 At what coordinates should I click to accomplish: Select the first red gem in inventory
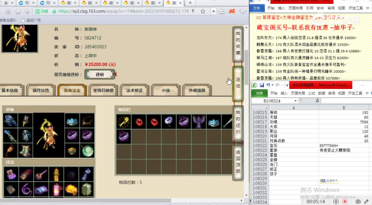click(x=138, y=122)
